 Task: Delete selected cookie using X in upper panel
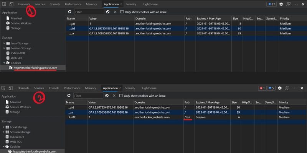pos(115,12)
